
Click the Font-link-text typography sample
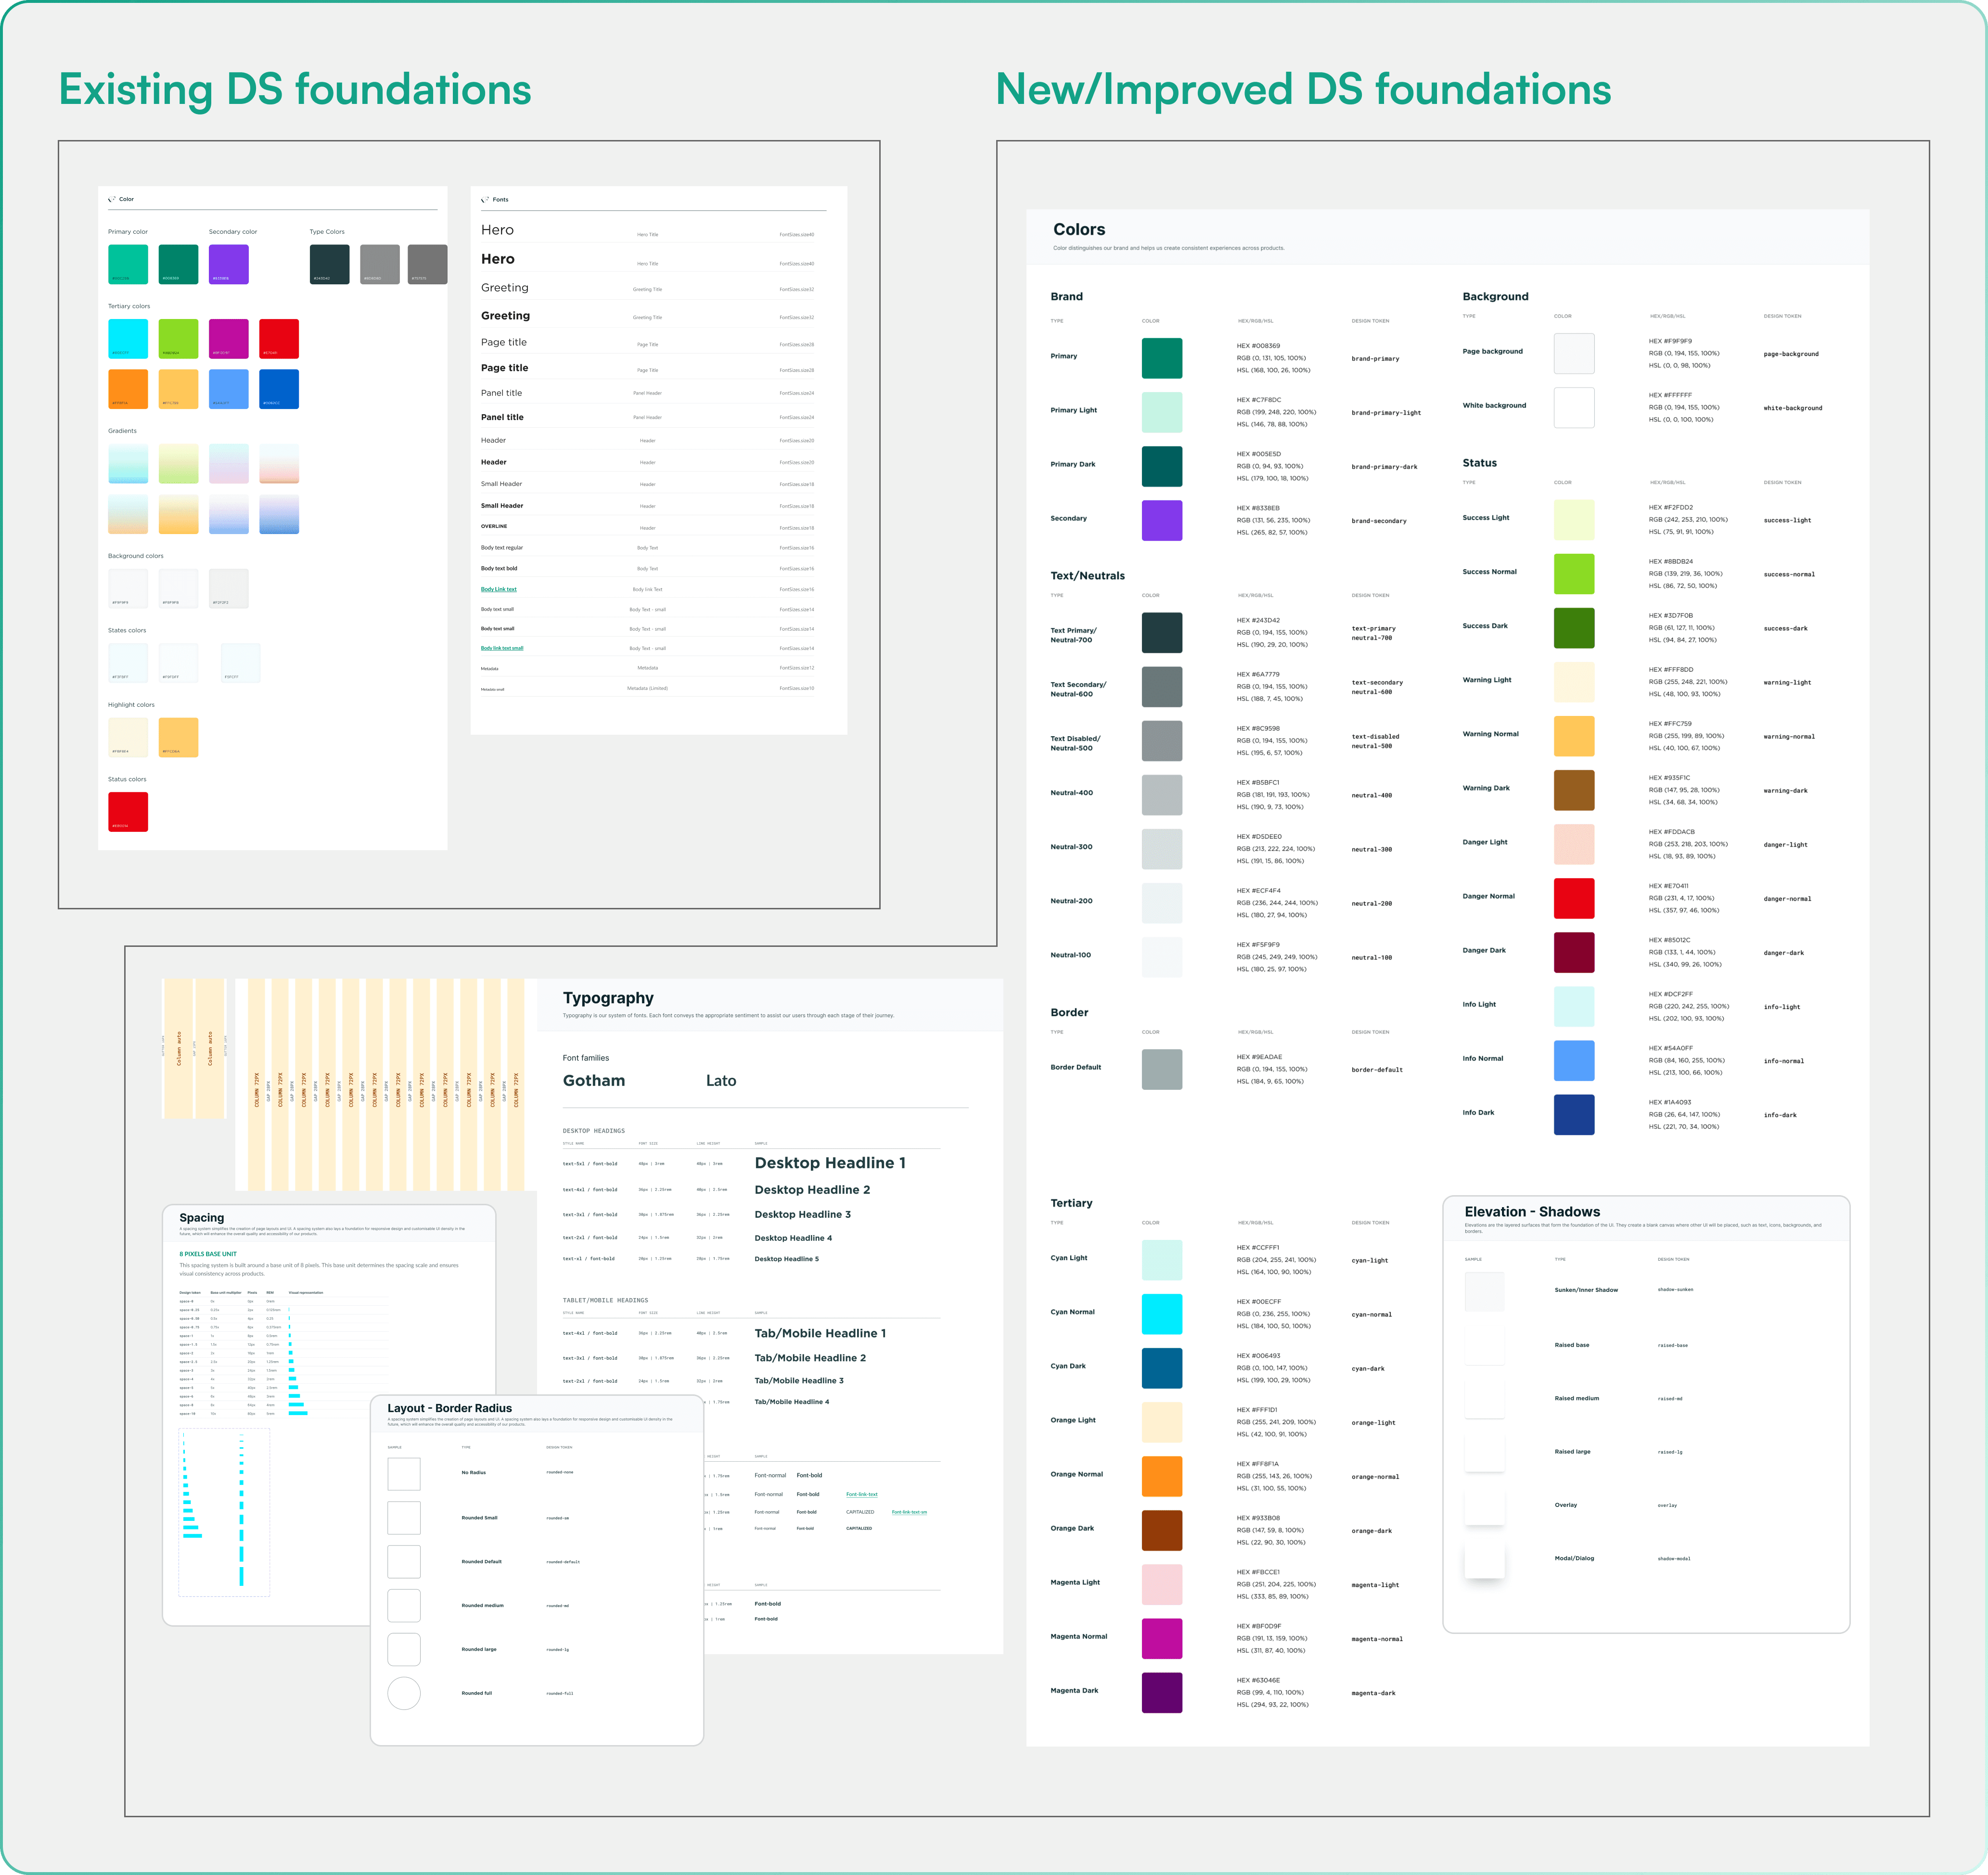coord(861,1494)
